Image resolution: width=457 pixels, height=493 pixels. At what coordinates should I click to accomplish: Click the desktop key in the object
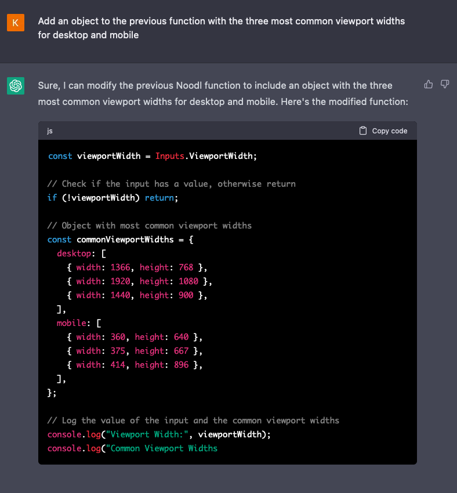click(73, 253)
